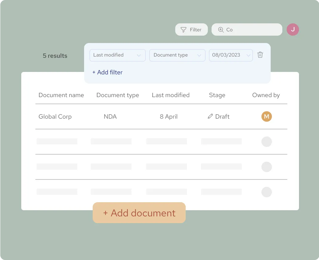Image resolution: width=319 pixels, height=260 pixels.
Task: Select the second row's owner avatar circle
Action: (x=267, y=142)
